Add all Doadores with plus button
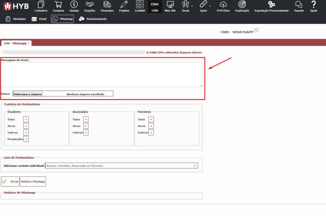 point(26,119)
